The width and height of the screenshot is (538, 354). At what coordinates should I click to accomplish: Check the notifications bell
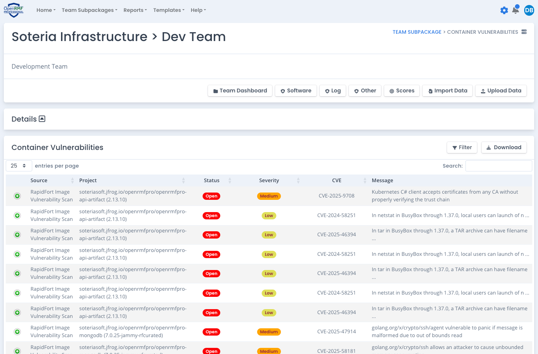click(x=516, y=10)
